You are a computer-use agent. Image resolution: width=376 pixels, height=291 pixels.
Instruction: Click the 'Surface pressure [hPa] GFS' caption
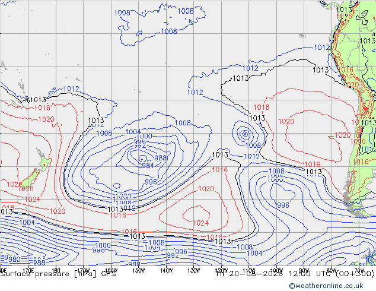[58, 274]
